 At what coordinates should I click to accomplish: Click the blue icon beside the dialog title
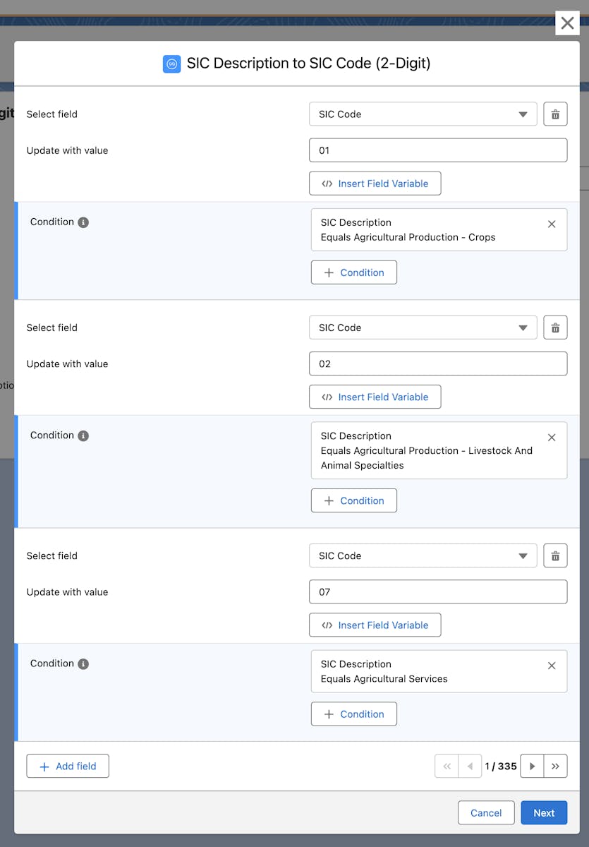coord(171,64)
